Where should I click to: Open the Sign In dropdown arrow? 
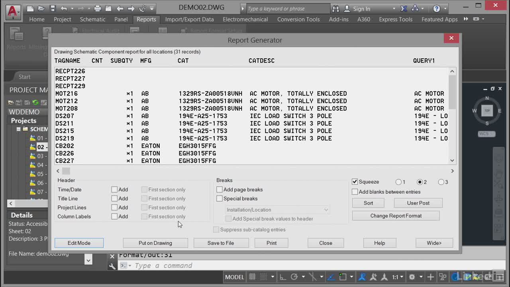(394, 9)
